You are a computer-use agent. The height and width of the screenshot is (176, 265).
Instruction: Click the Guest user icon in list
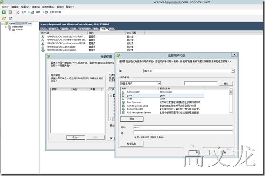(123, 99)
